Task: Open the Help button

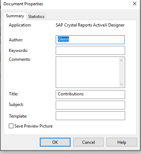Action: tap(122, 142)
